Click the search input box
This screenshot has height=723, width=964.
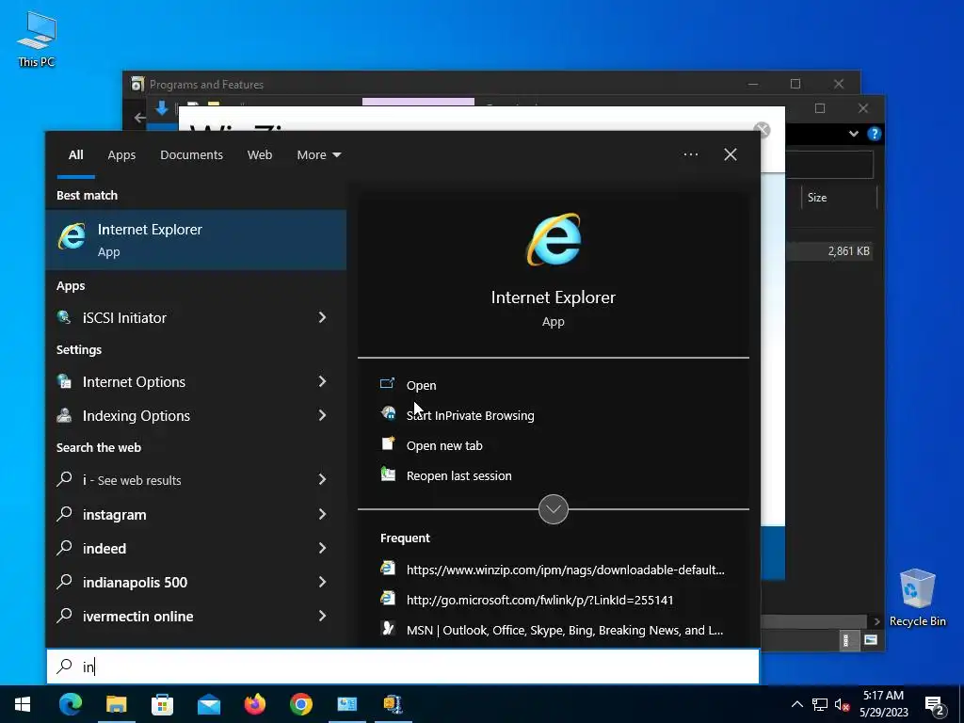coord(403,667)
